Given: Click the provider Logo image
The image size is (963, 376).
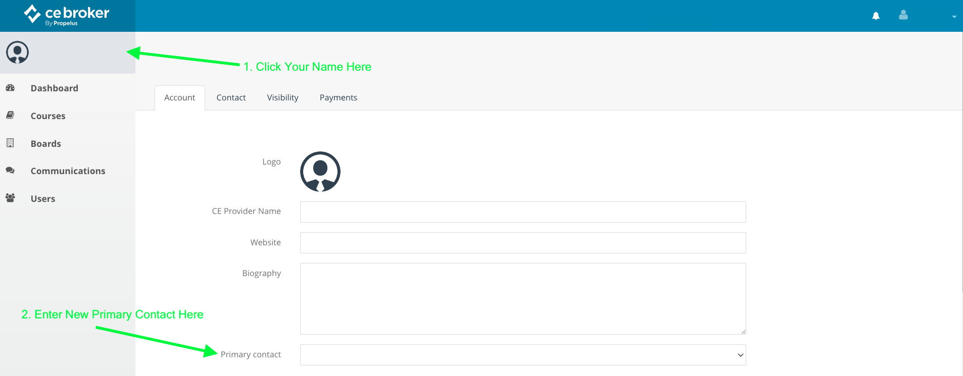Looking at the screenshot, I should (x=320, y=172).
